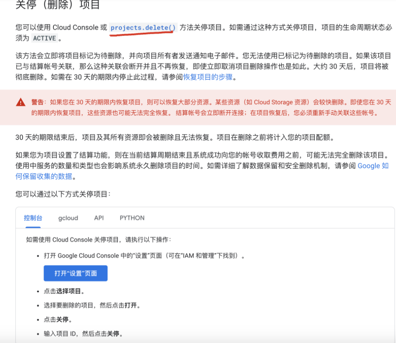Click the warning triangle icon
The height and width of the screenshot is (343, 396).
21,103
